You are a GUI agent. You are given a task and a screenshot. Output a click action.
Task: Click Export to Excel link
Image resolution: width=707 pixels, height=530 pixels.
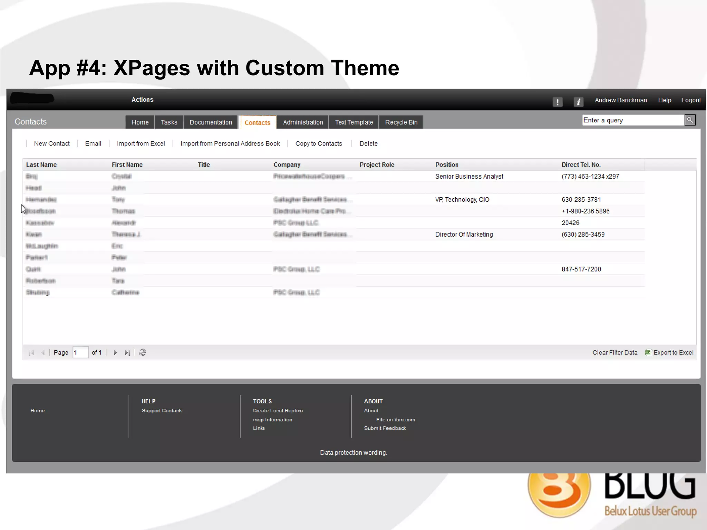tap(673, 352)
